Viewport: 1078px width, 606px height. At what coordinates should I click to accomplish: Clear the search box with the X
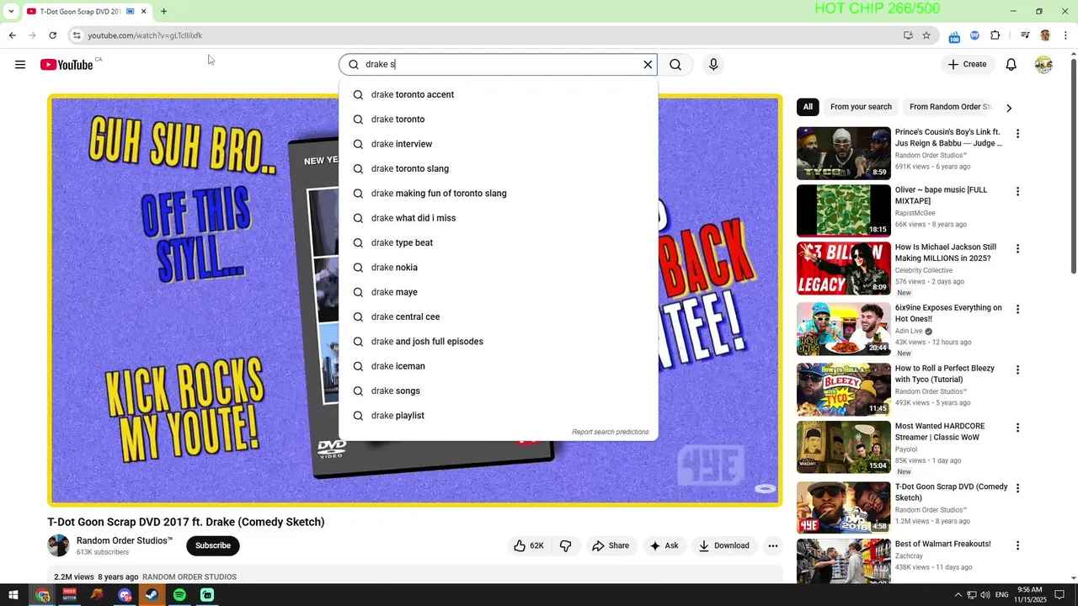click(x=648, y=65)
